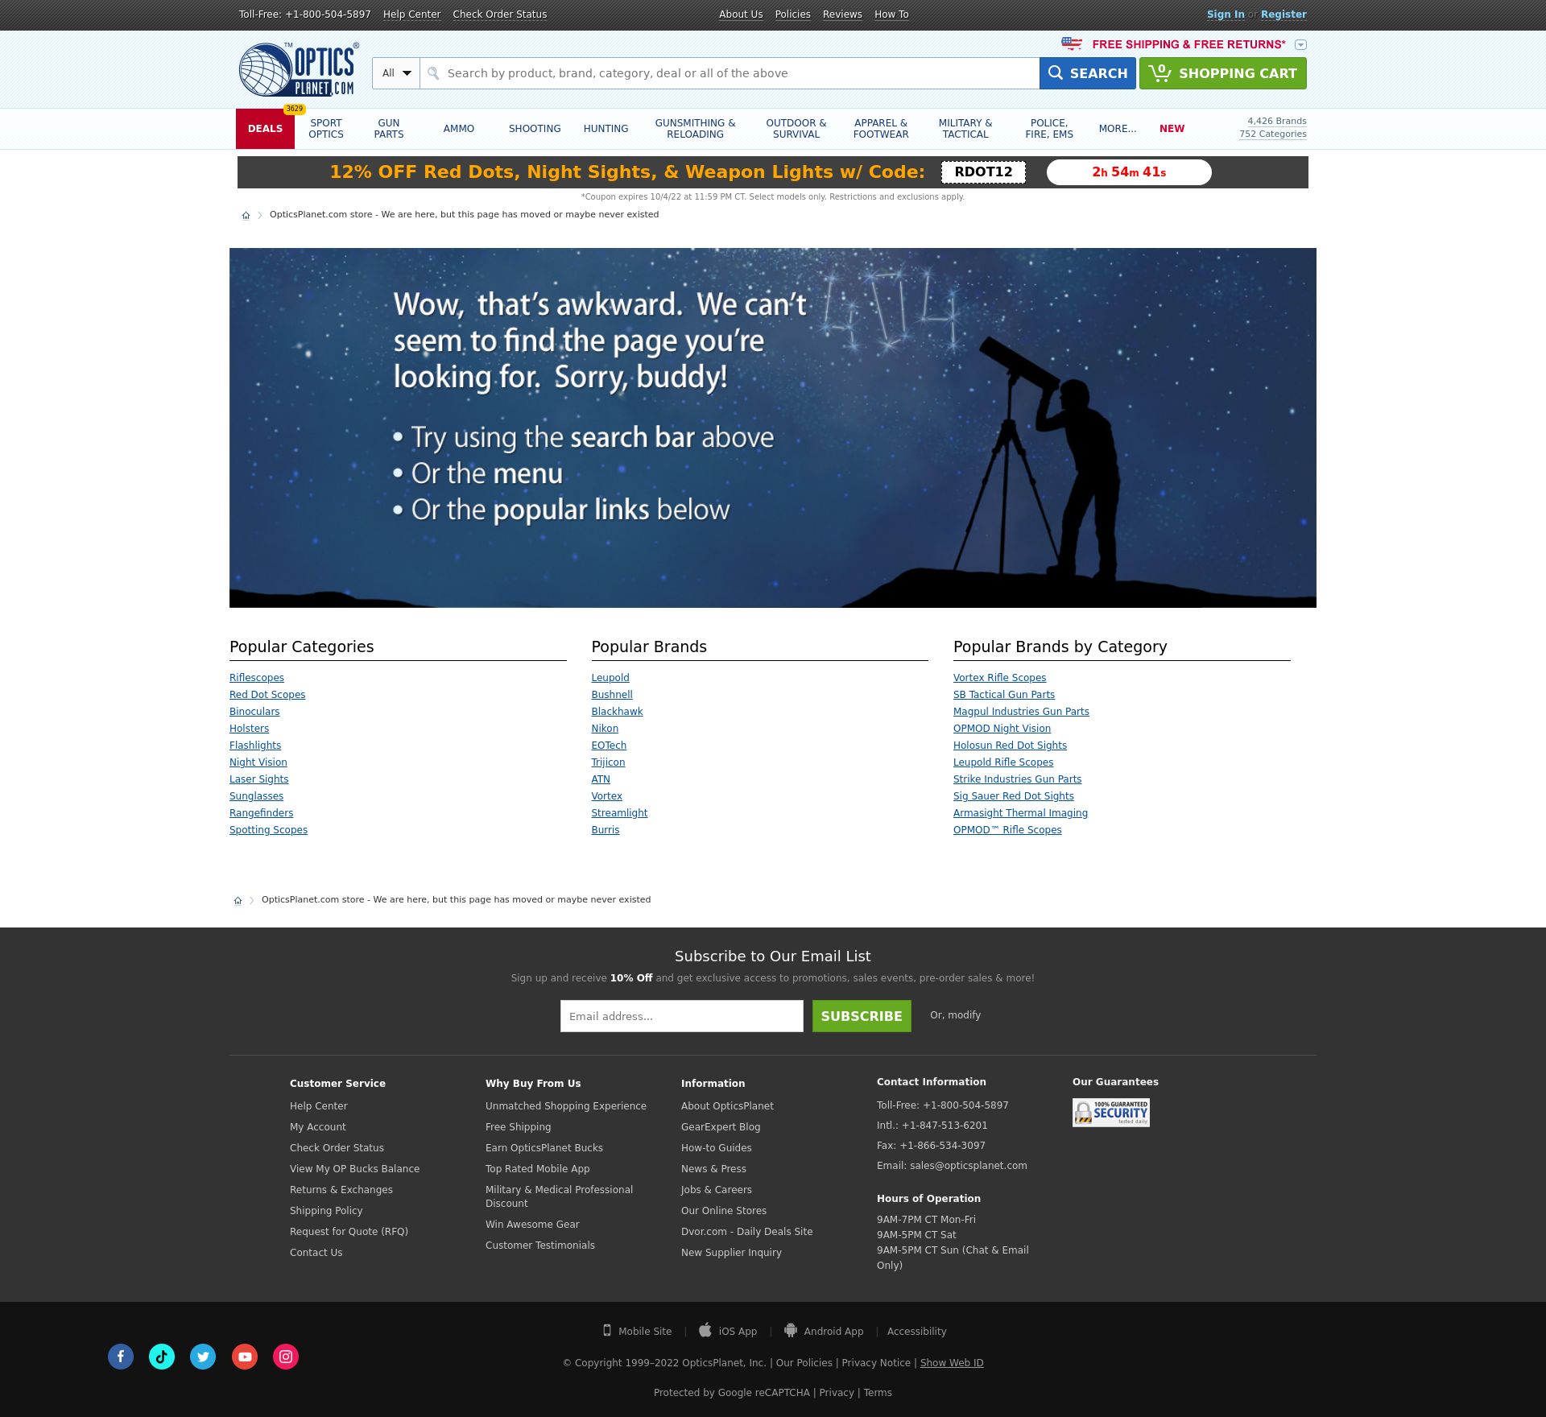Open the All search category dropdown
Image resolution: width=1546 pixels, height=1417 pixels.
(x=396, y=73)
